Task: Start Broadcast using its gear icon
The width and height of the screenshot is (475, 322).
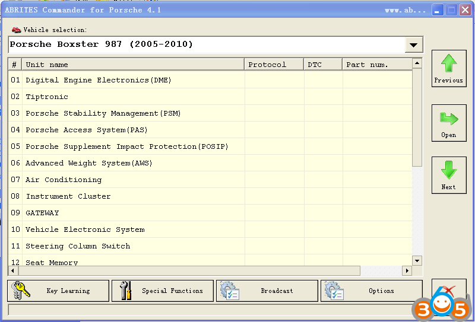Action: (229, 291)
